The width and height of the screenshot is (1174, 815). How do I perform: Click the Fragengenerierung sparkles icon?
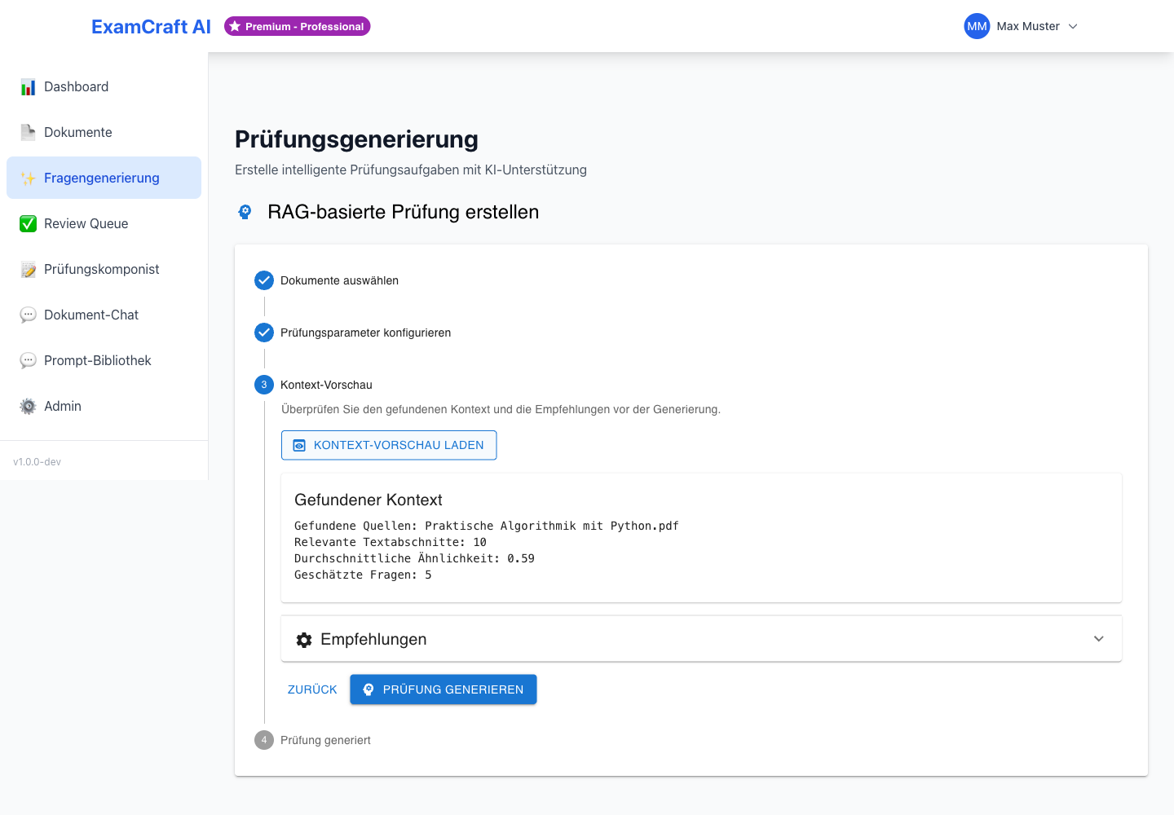[x=29, y=178]
